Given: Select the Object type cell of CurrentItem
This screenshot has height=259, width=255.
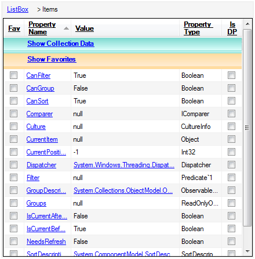Looking at the screenshot, I should point(190,139).
